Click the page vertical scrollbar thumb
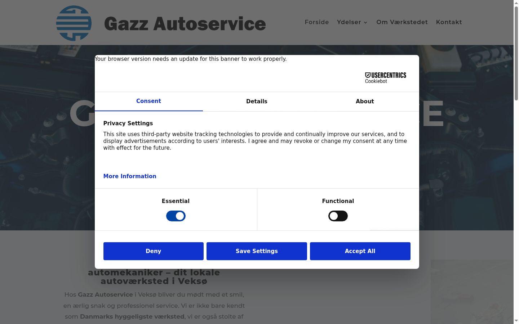 (516, 53)
